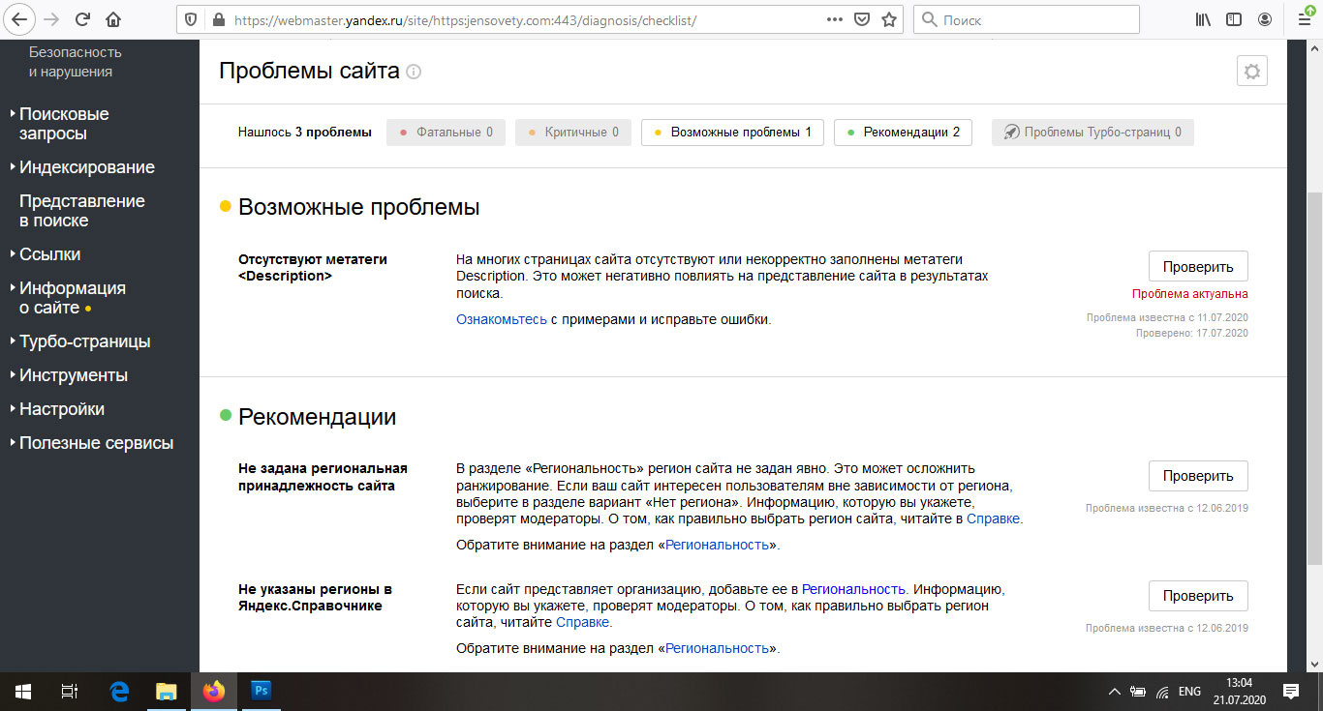Open the page actions three-dot menu
Screen dimensions: 1323x711
coord(835,19)
